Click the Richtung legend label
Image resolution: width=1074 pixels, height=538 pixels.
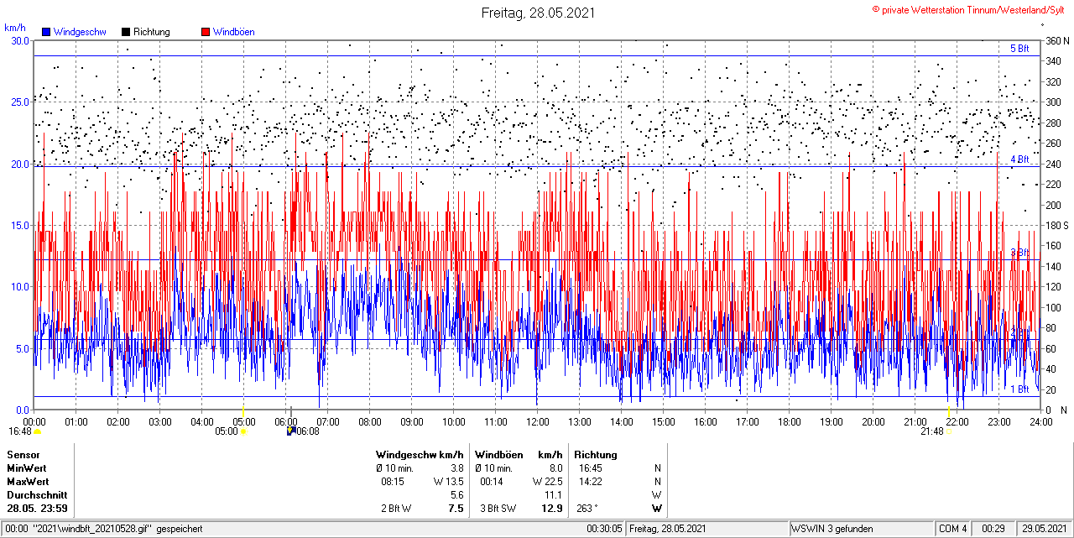[152, 32]
